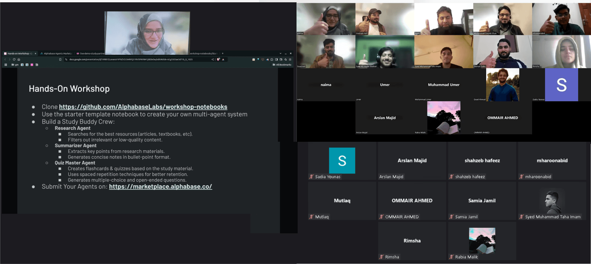
Task: Select Muhammad Zaryab Khan's video tile
Action: tap(503, 19)
